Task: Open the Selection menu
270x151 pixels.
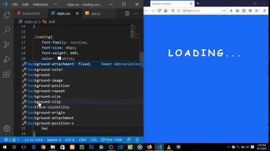Action: coord(40,5)
